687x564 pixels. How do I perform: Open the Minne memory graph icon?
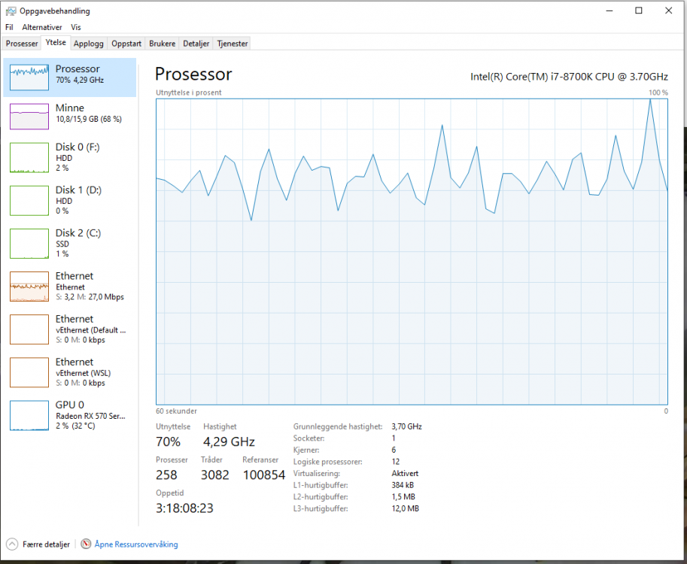click(29, 117)
